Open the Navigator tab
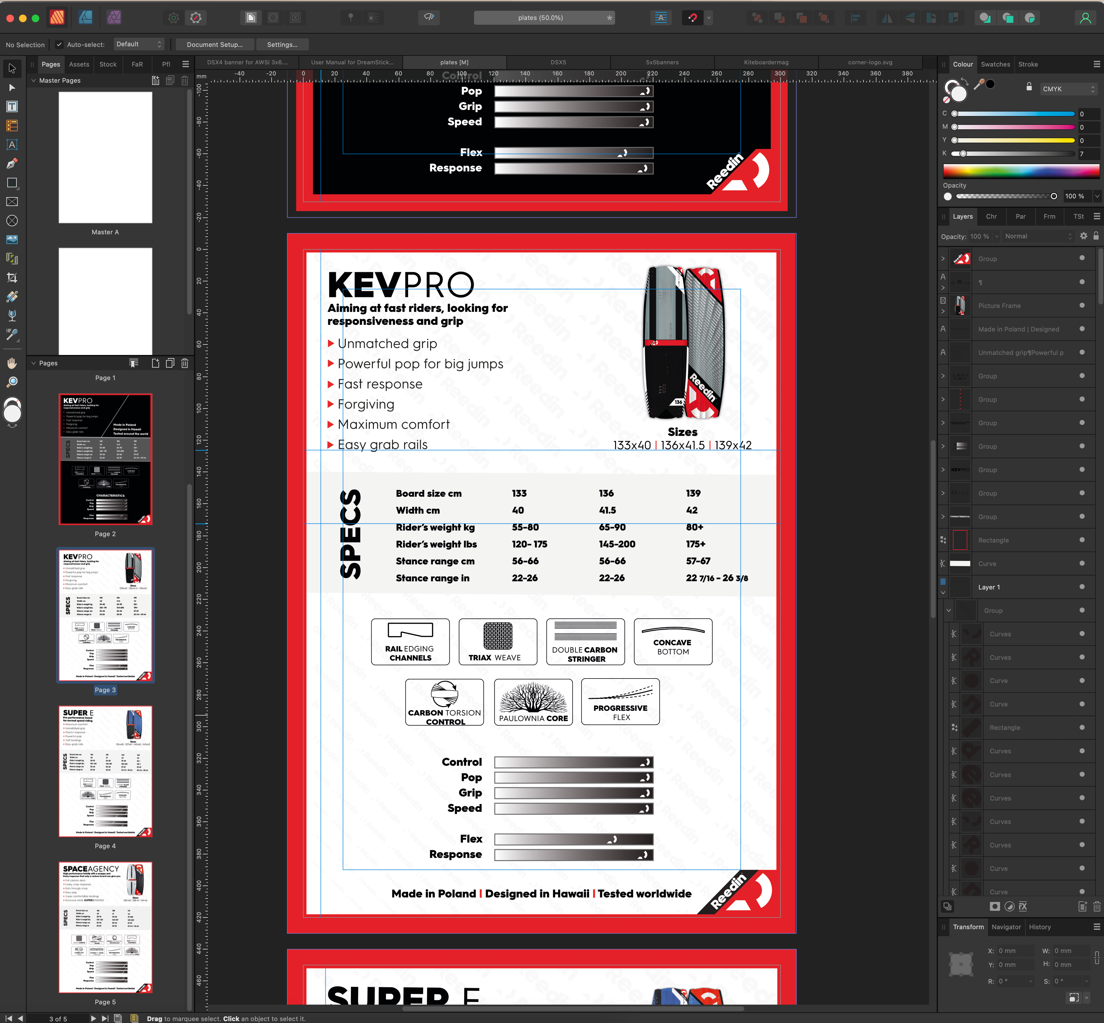Image resolution: width=1104 pixels, height=1023 pixels. (1006, 927)
